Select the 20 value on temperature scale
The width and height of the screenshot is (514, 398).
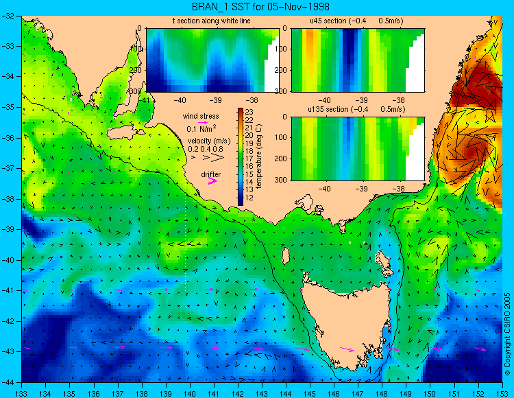(x=249, y=135)
